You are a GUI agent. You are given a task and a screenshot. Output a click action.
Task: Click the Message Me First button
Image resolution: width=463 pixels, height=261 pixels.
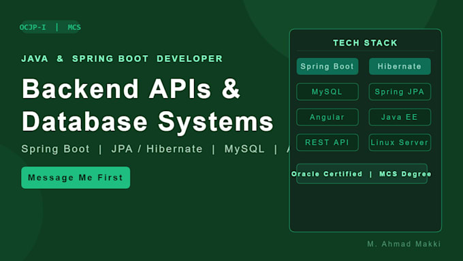[76, 177]
